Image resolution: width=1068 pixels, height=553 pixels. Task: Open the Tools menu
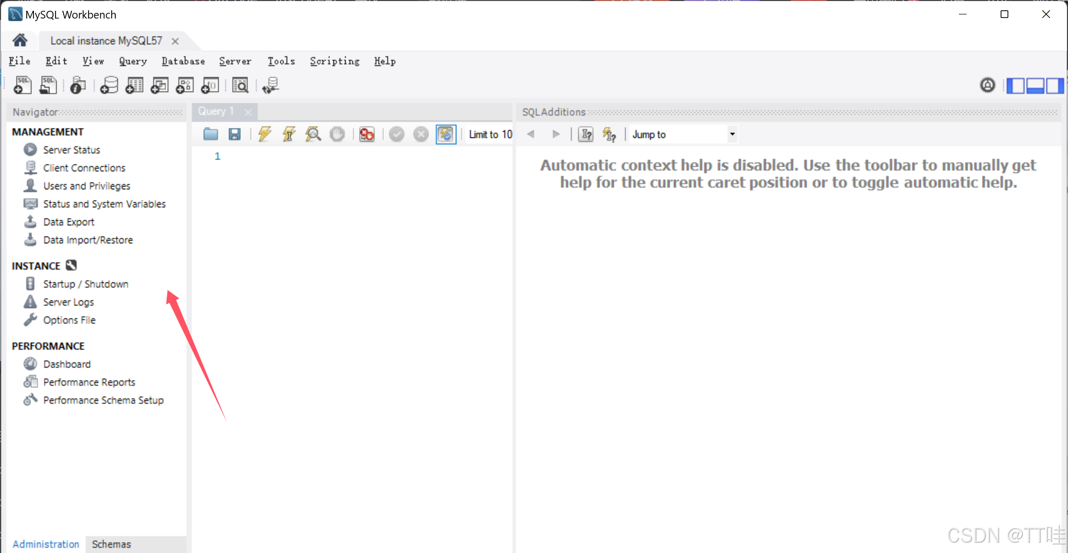pos(281,61)
